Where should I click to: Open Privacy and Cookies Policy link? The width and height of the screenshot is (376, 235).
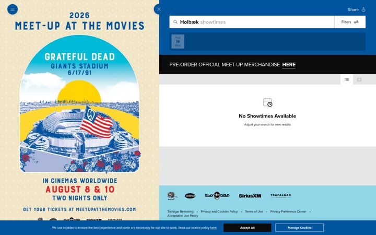pos(219,211)
